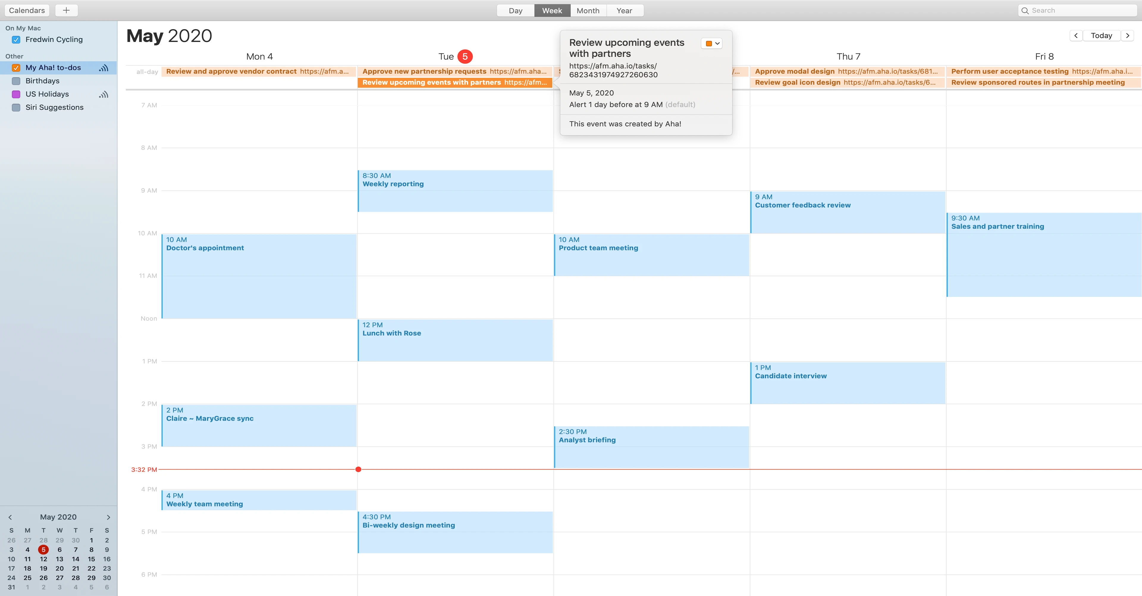Click the subscription feed icon beside My Aha! to-dos
This screenshot has height=596, width=1142.
[x=103, y=68]
